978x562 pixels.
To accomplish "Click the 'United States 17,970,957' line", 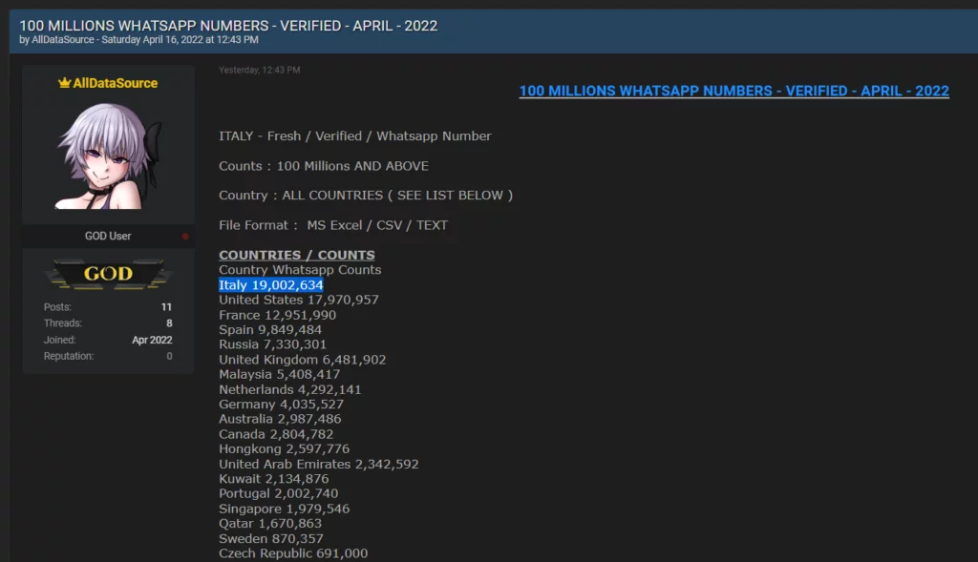I will [299, 300].
